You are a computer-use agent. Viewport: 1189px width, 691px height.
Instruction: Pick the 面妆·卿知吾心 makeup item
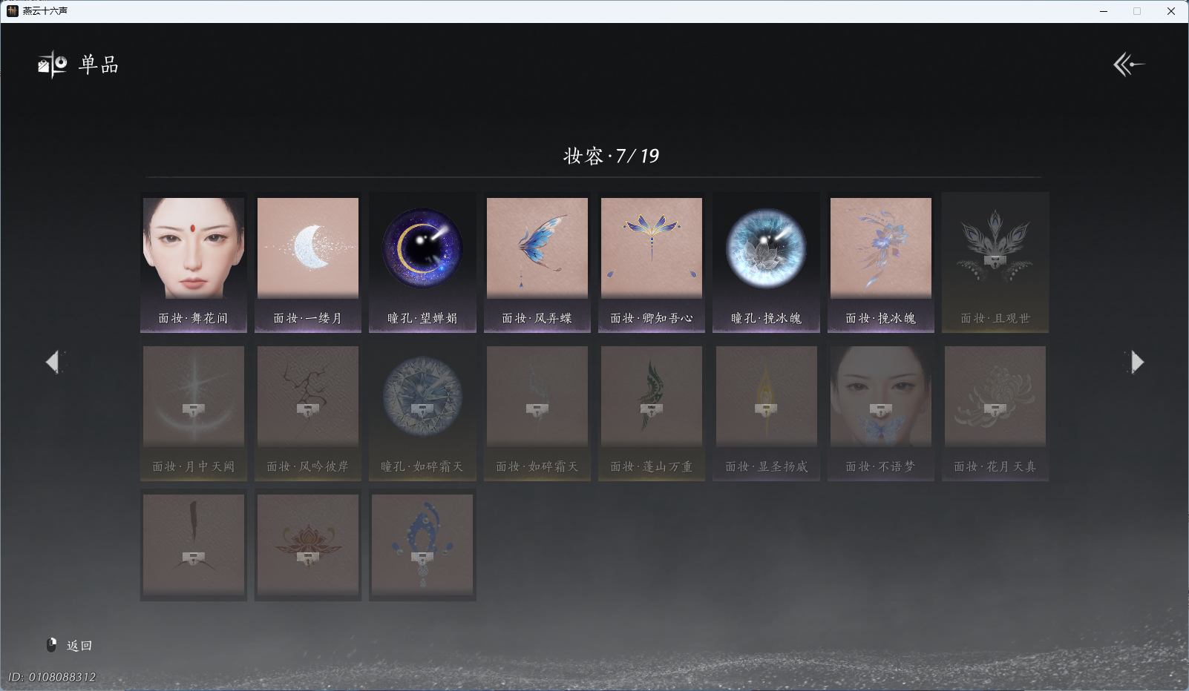652,262
